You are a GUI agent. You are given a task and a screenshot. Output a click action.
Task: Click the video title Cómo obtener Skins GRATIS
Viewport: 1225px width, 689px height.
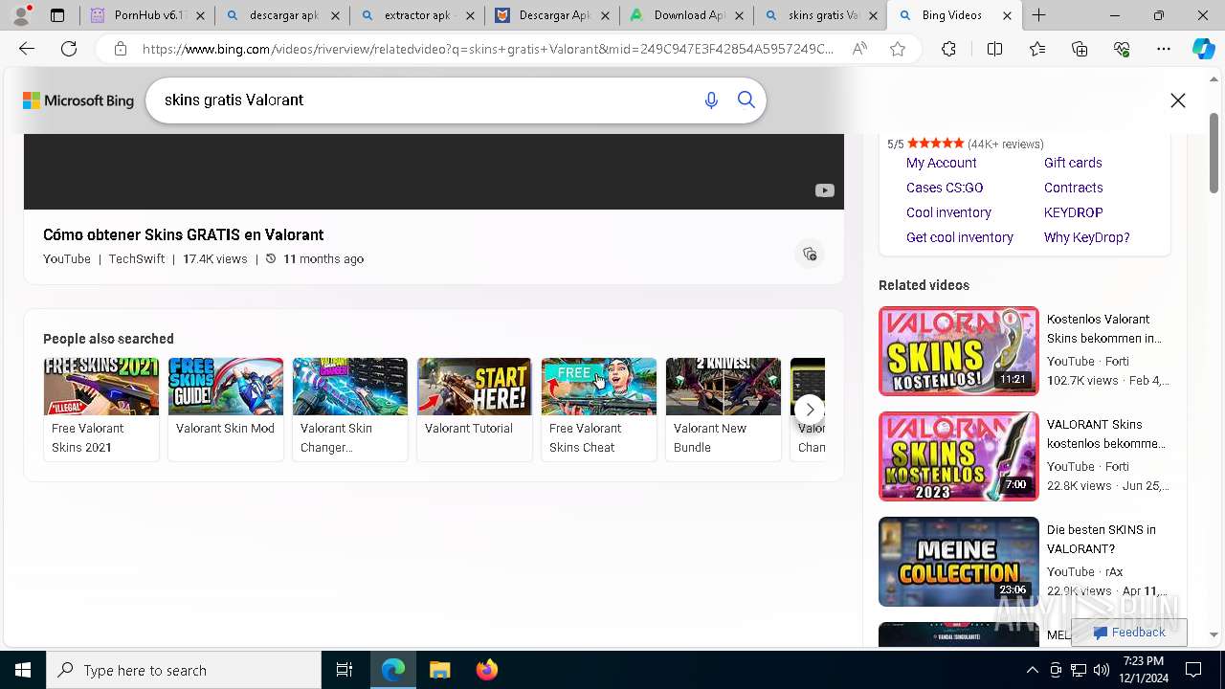click(x=183, y=234)
